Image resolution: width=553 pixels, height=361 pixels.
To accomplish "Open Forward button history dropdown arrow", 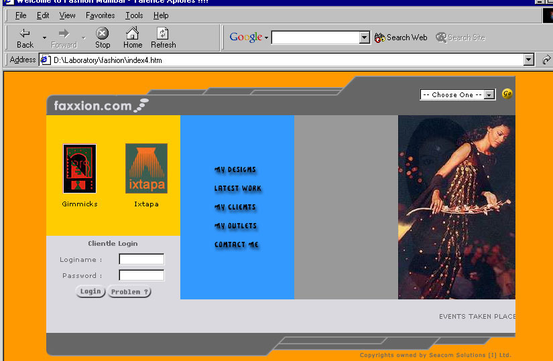I will (x=84, y=38).
